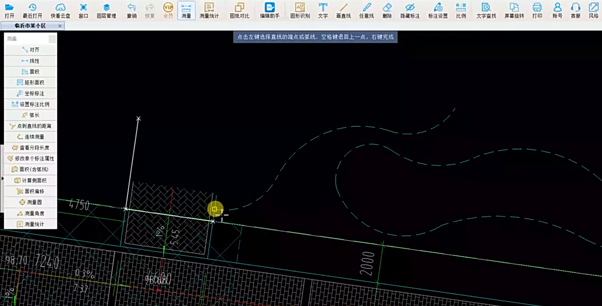602x306 pixels.
Task: Select 连续测量 continuous measurement
Action: (31, 137)
